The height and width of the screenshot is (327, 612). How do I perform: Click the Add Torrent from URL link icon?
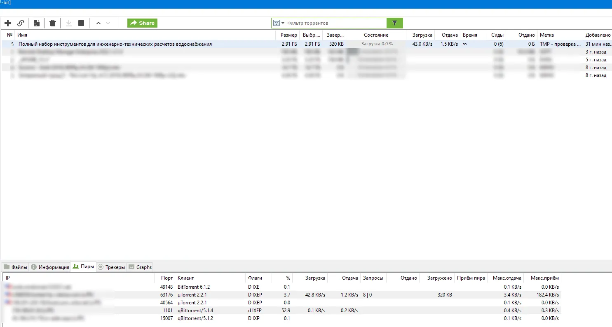click(x=21, y=23)
